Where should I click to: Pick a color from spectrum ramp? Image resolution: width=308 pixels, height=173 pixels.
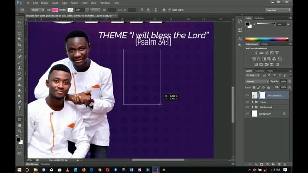[x=267, y=39]
